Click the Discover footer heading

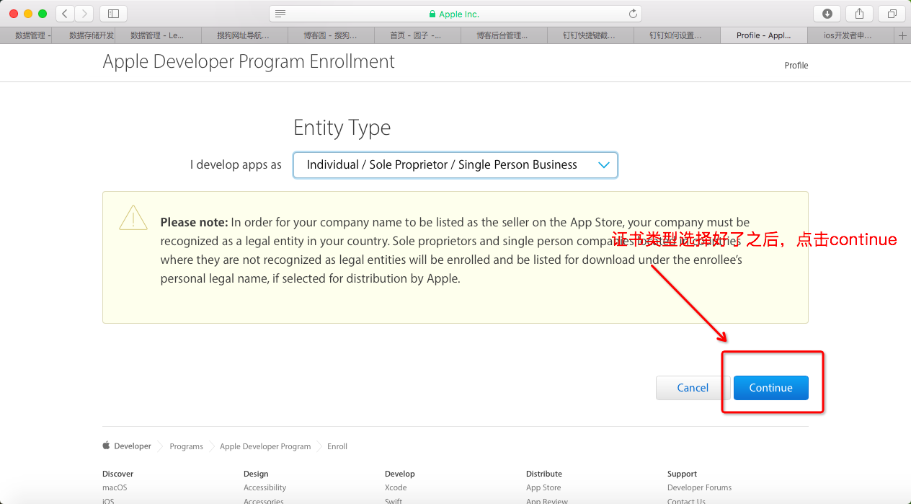point(117,474)
